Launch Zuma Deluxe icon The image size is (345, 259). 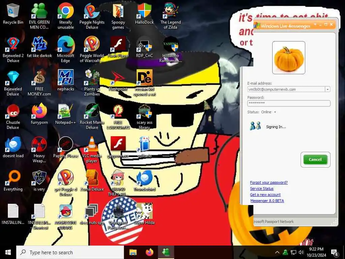(92, 181)
